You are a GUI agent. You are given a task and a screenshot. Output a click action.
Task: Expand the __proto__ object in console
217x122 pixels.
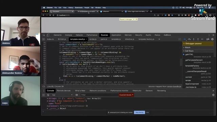(x=47, y=108)
